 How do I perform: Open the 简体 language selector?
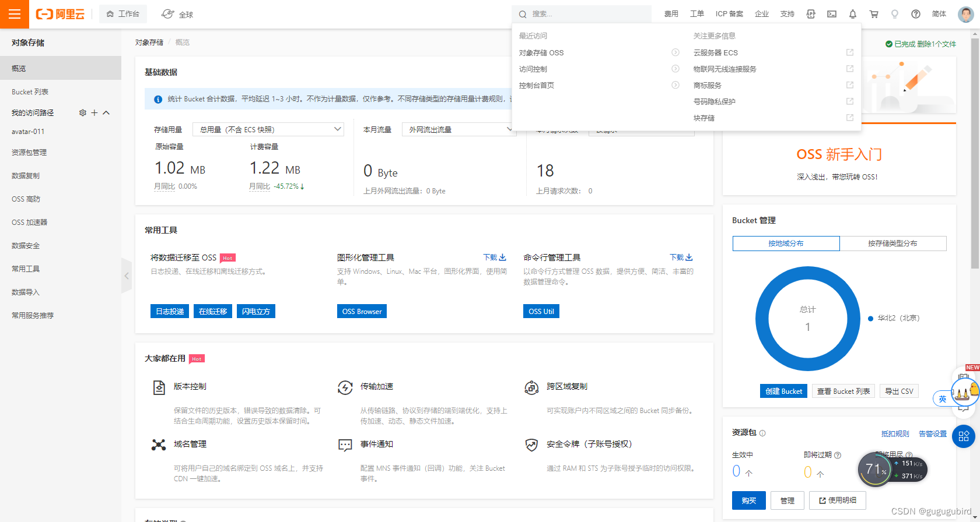click(x=939, y=14)
